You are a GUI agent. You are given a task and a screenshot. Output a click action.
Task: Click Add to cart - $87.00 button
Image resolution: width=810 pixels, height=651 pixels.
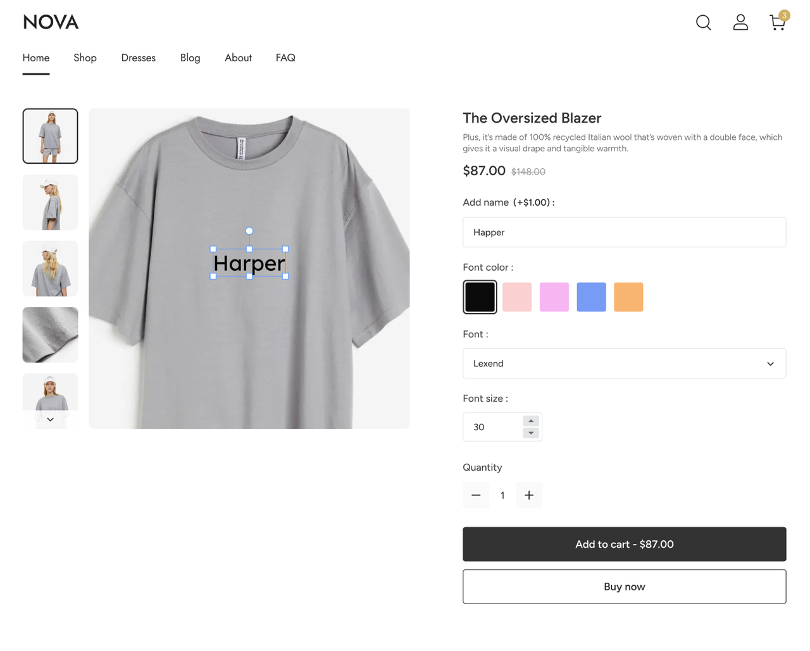pyautogui.click(x=624, y=544)
